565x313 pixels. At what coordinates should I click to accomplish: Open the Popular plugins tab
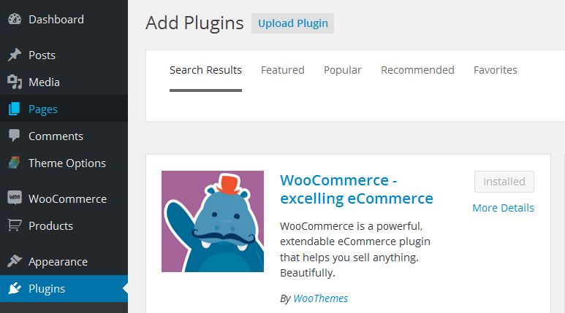click(x=343, y=70)
